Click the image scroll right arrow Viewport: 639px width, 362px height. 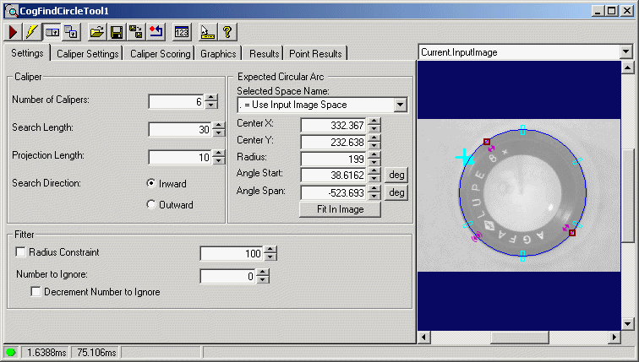(614, 338)
